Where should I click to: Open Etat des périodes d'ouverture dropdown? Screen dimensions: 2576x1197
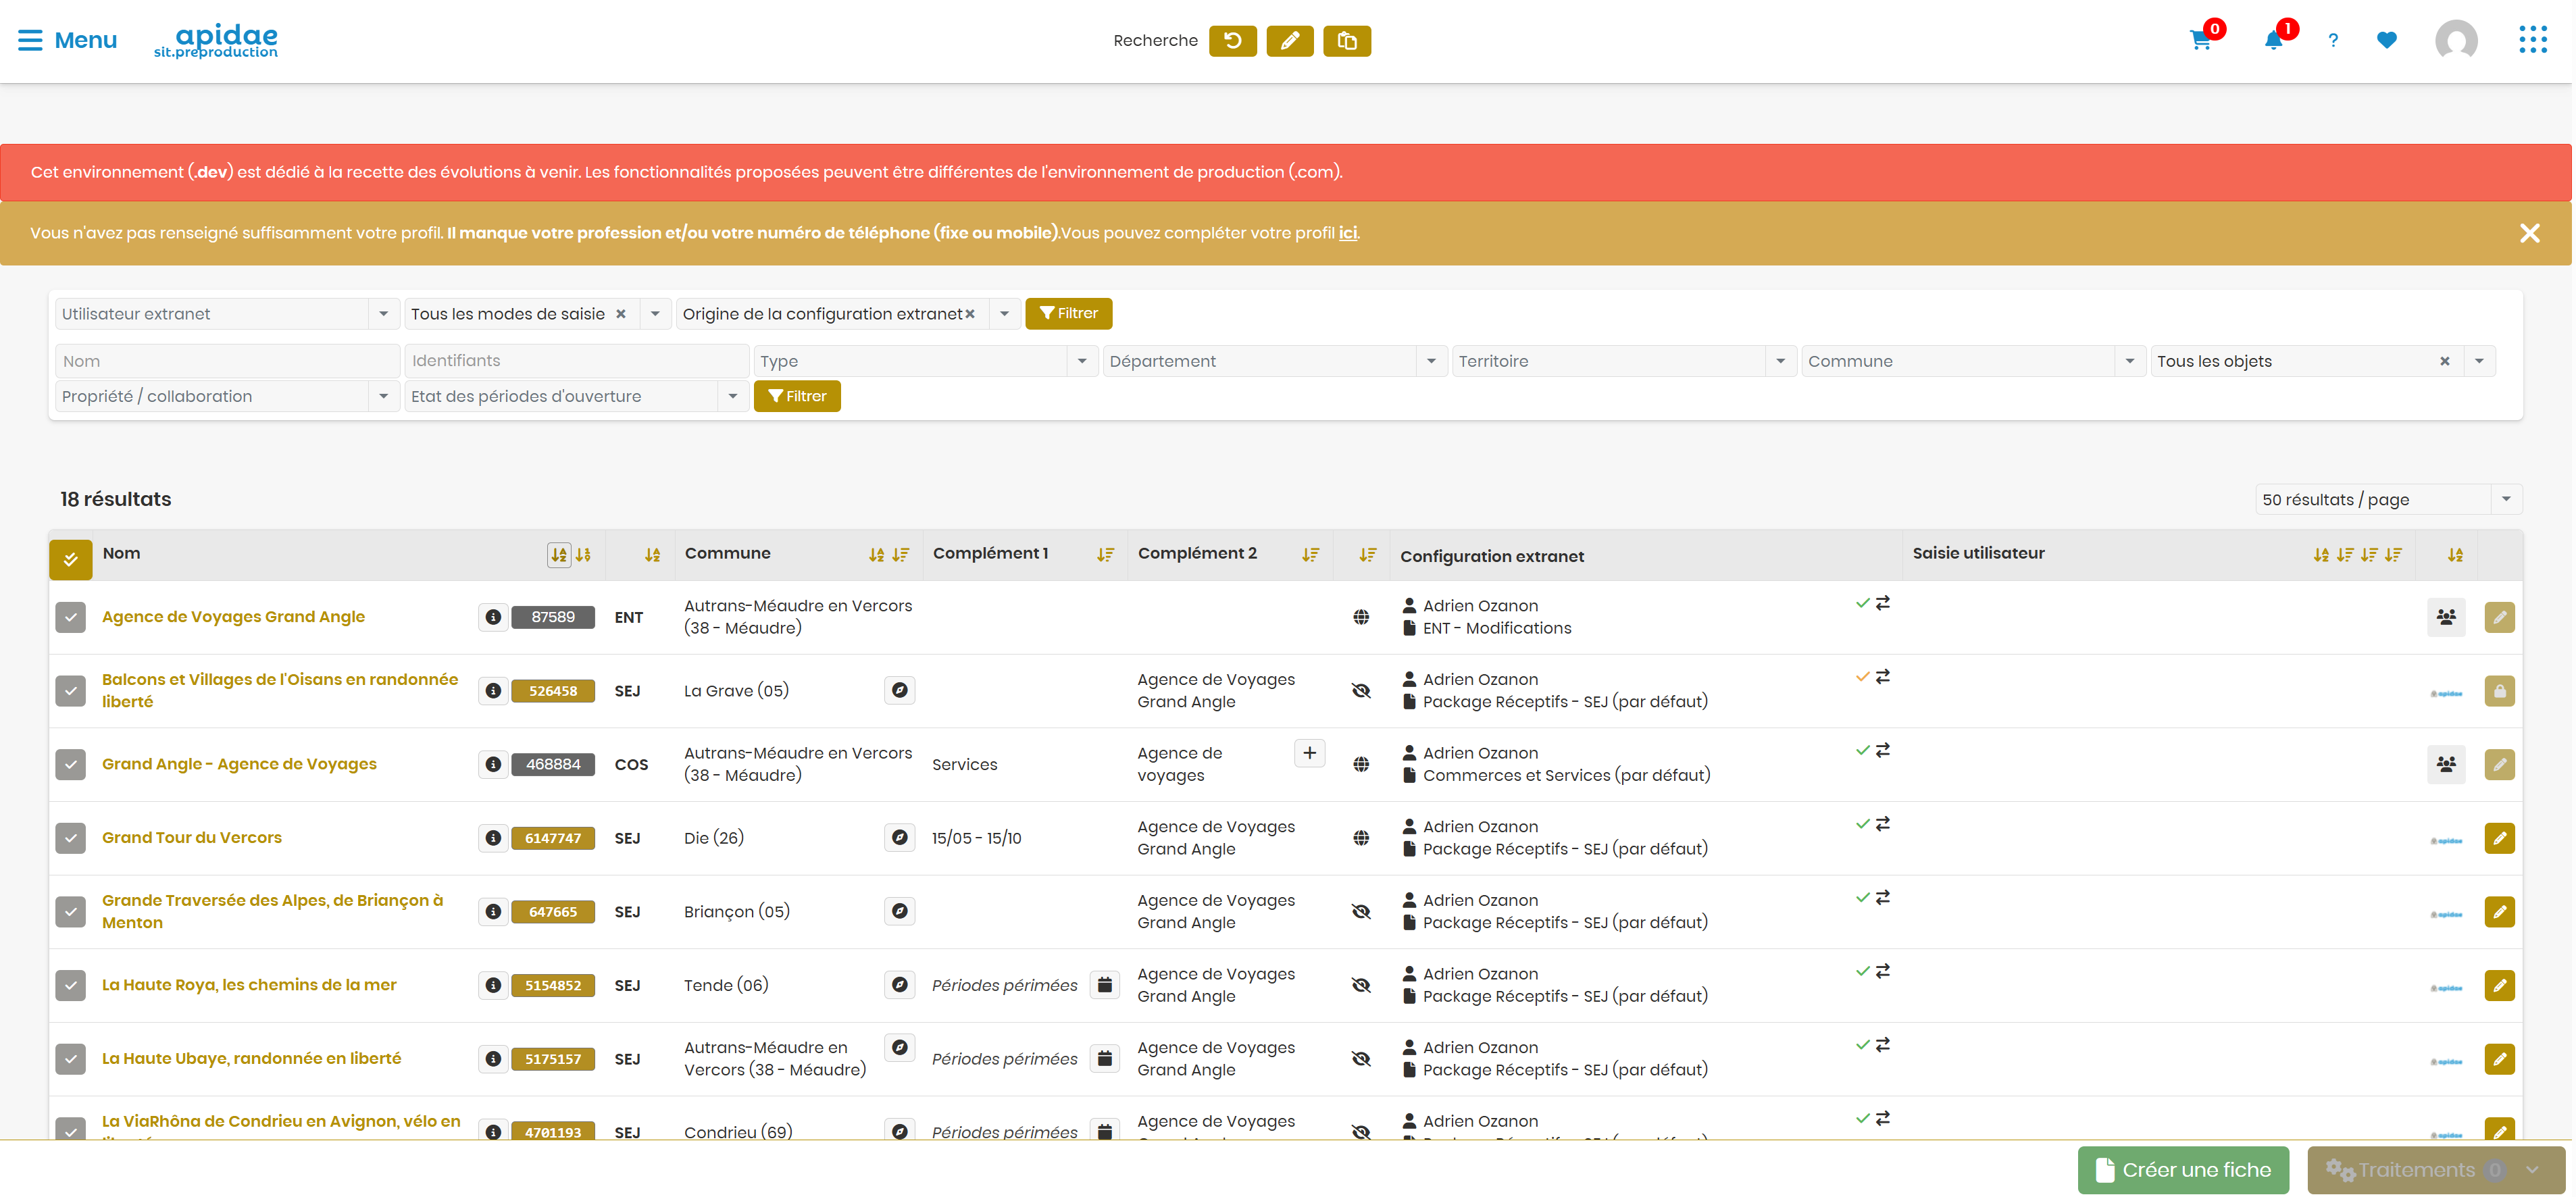(576, 396)
